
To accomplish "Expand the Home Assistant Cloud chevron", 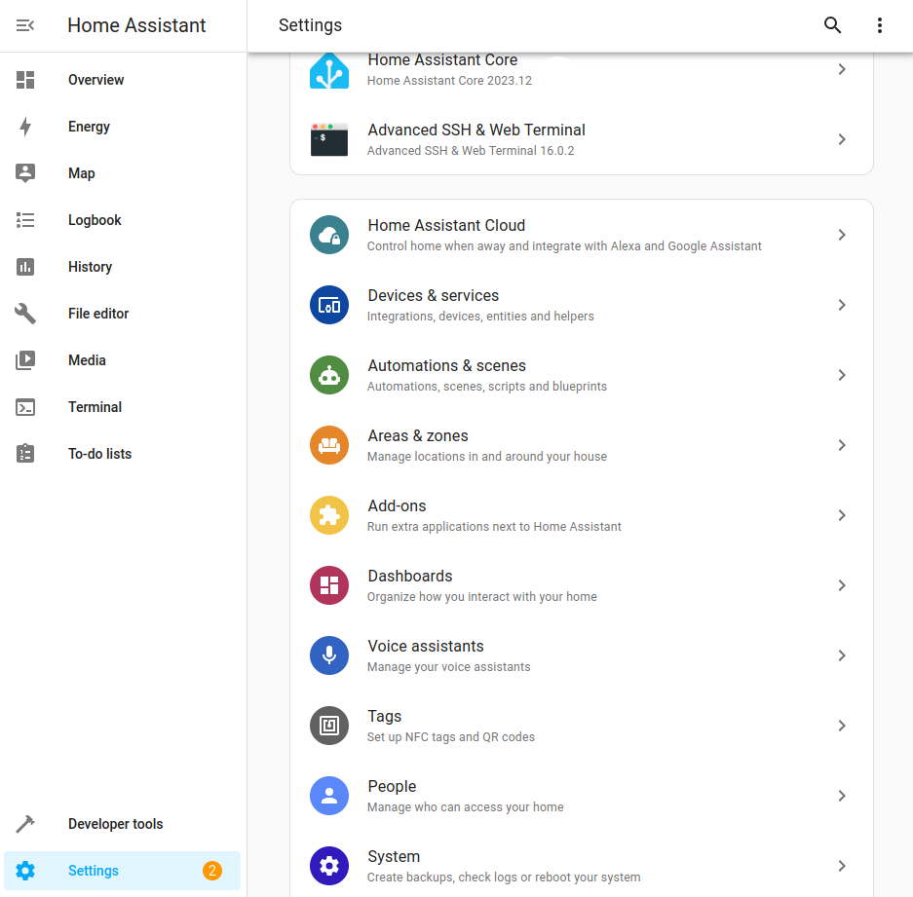I will click(x=842, y=235).
